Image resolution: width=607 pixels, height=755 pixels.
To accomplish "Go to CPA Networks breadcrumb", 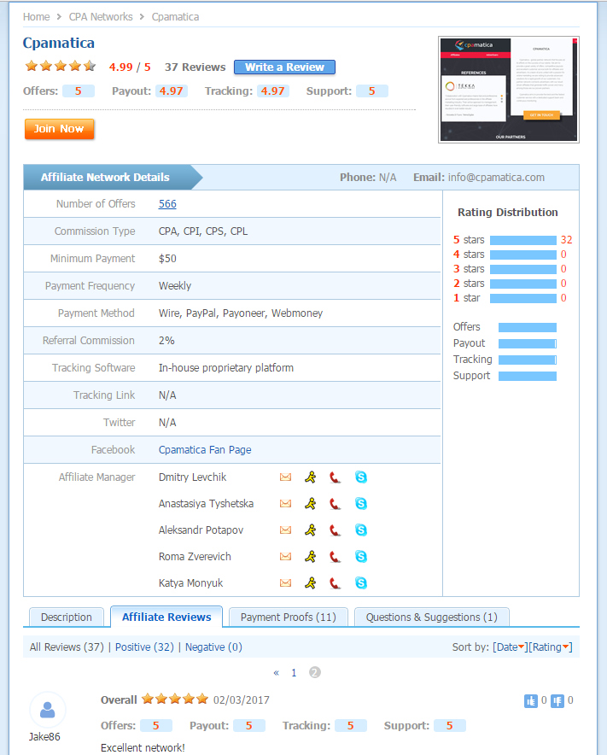I will click(101, 17).
